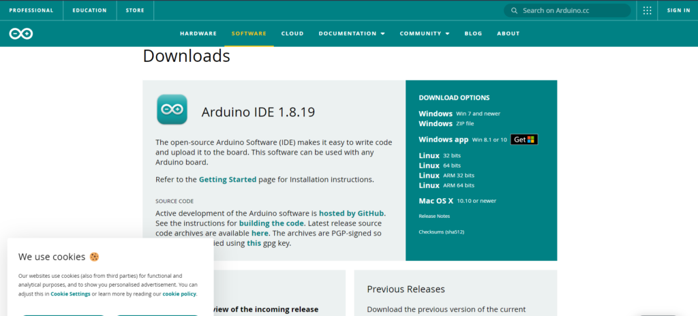Open the About menu item

[x=509, y=33]
